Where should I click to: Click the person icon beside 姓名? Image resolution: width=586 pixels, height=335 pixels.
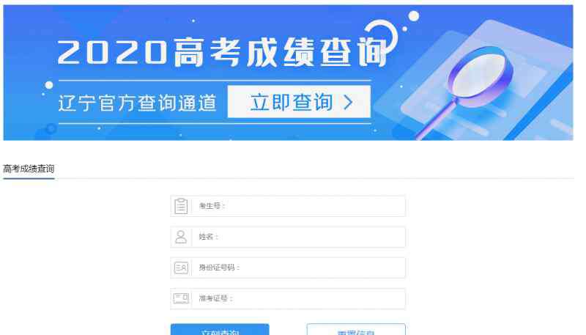[181, 237]
